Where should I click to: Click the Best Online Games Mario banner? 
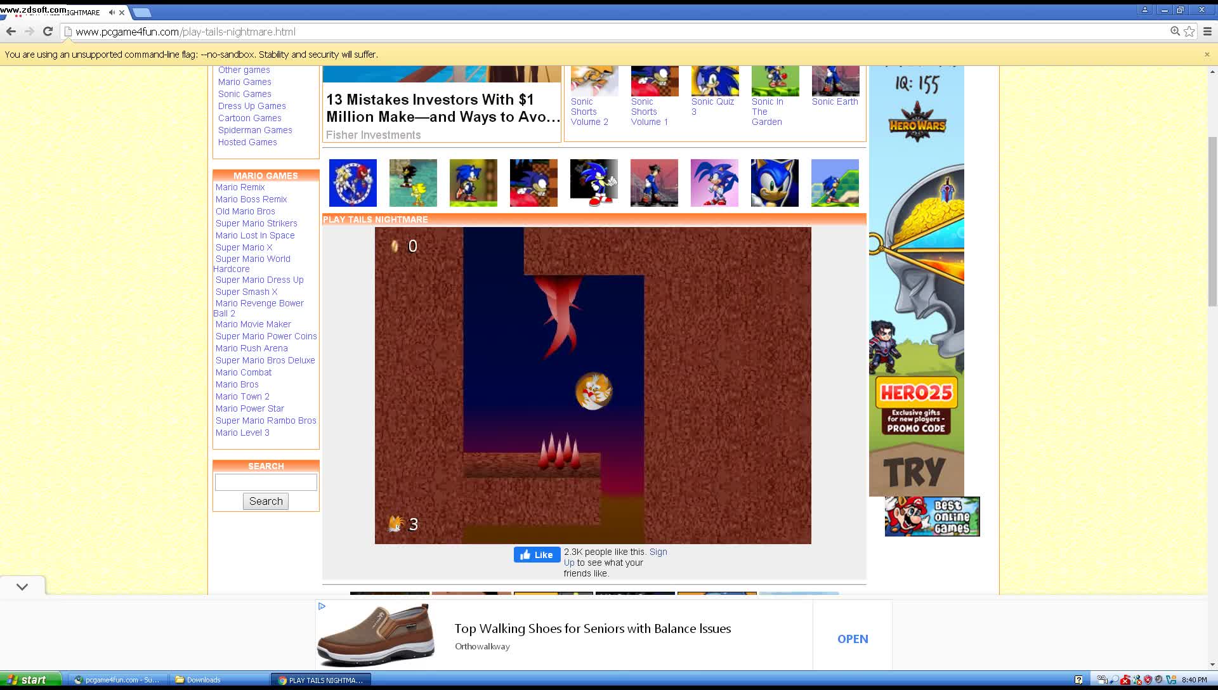[x=932, y=517]
